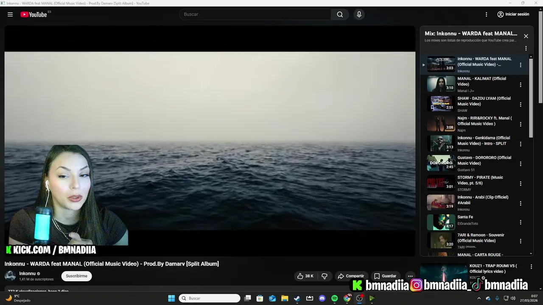Image resolution: width=543 pixels, height=305 pixels.
Task: Open Microsoft Store from taskbar
Action: [260, 298]
